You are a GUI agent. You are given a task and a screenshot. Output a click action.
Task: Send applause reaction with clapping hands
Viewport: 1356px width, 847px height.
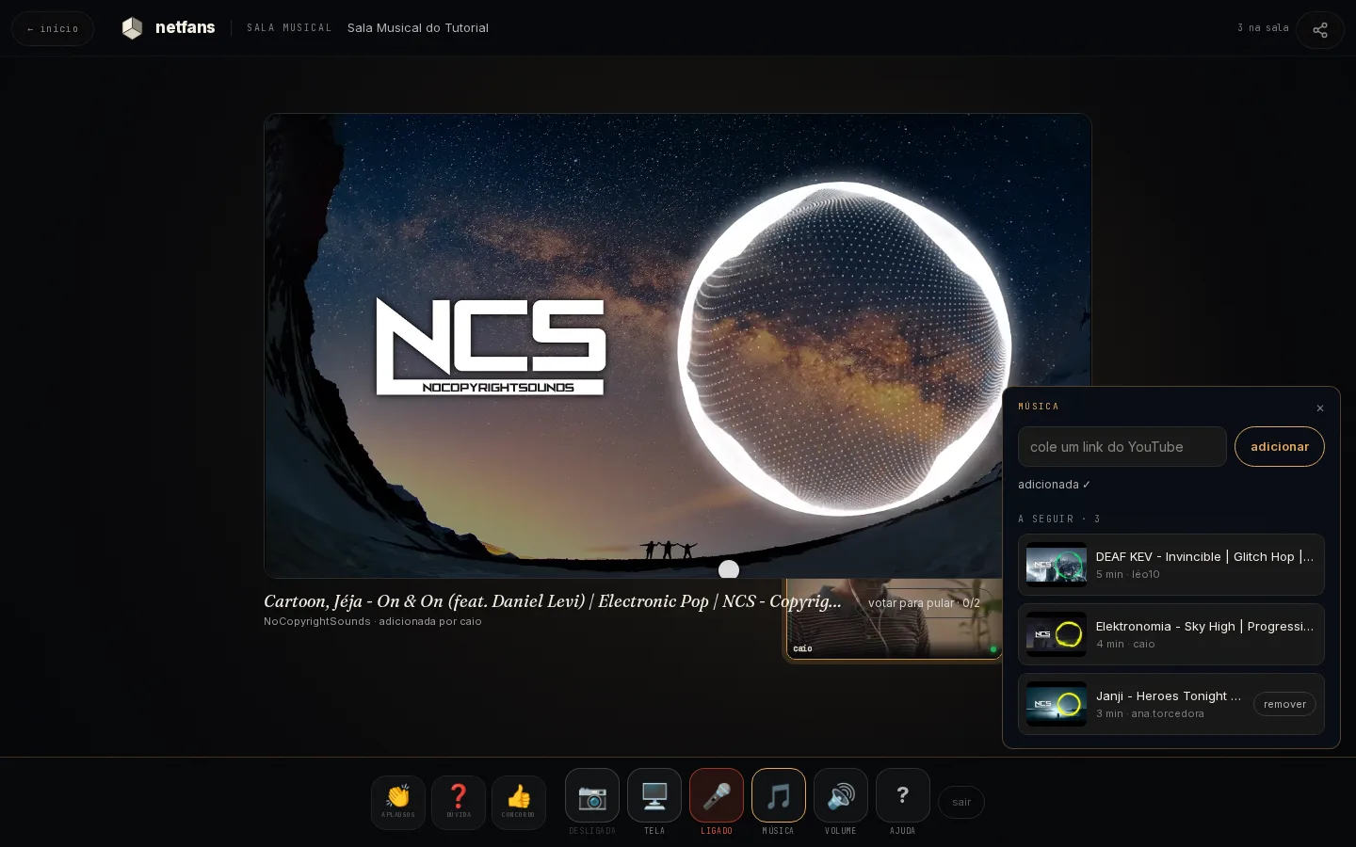398,803
